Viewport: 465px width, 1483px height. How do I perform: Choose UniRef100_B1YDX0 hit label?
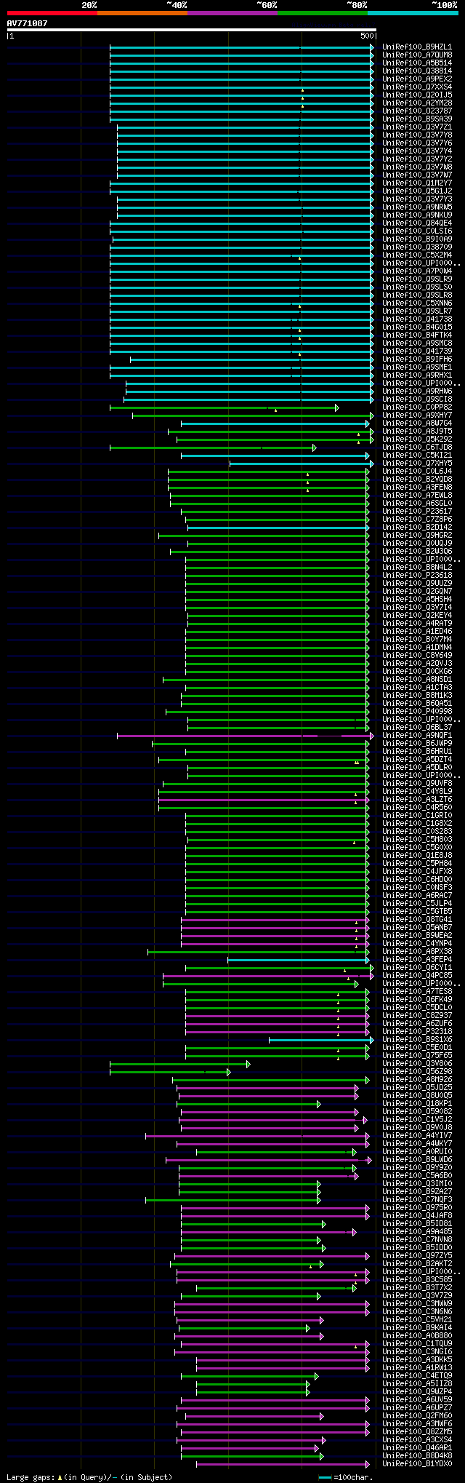417,1464
